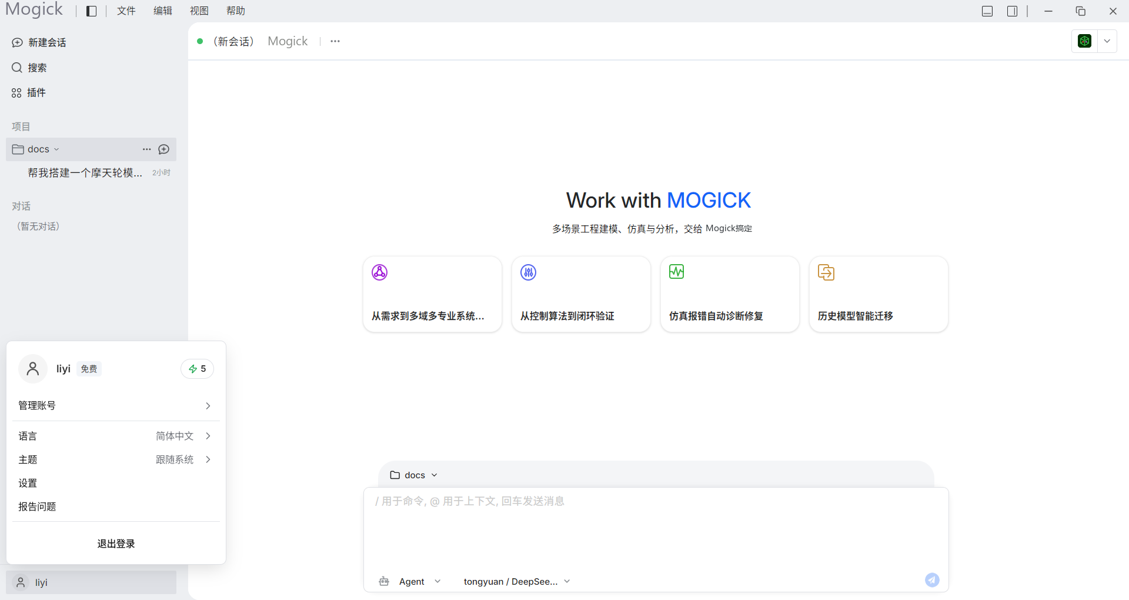Click the green cube icon top right
Screen dimensions: 1129x600
pos(1085,41)
